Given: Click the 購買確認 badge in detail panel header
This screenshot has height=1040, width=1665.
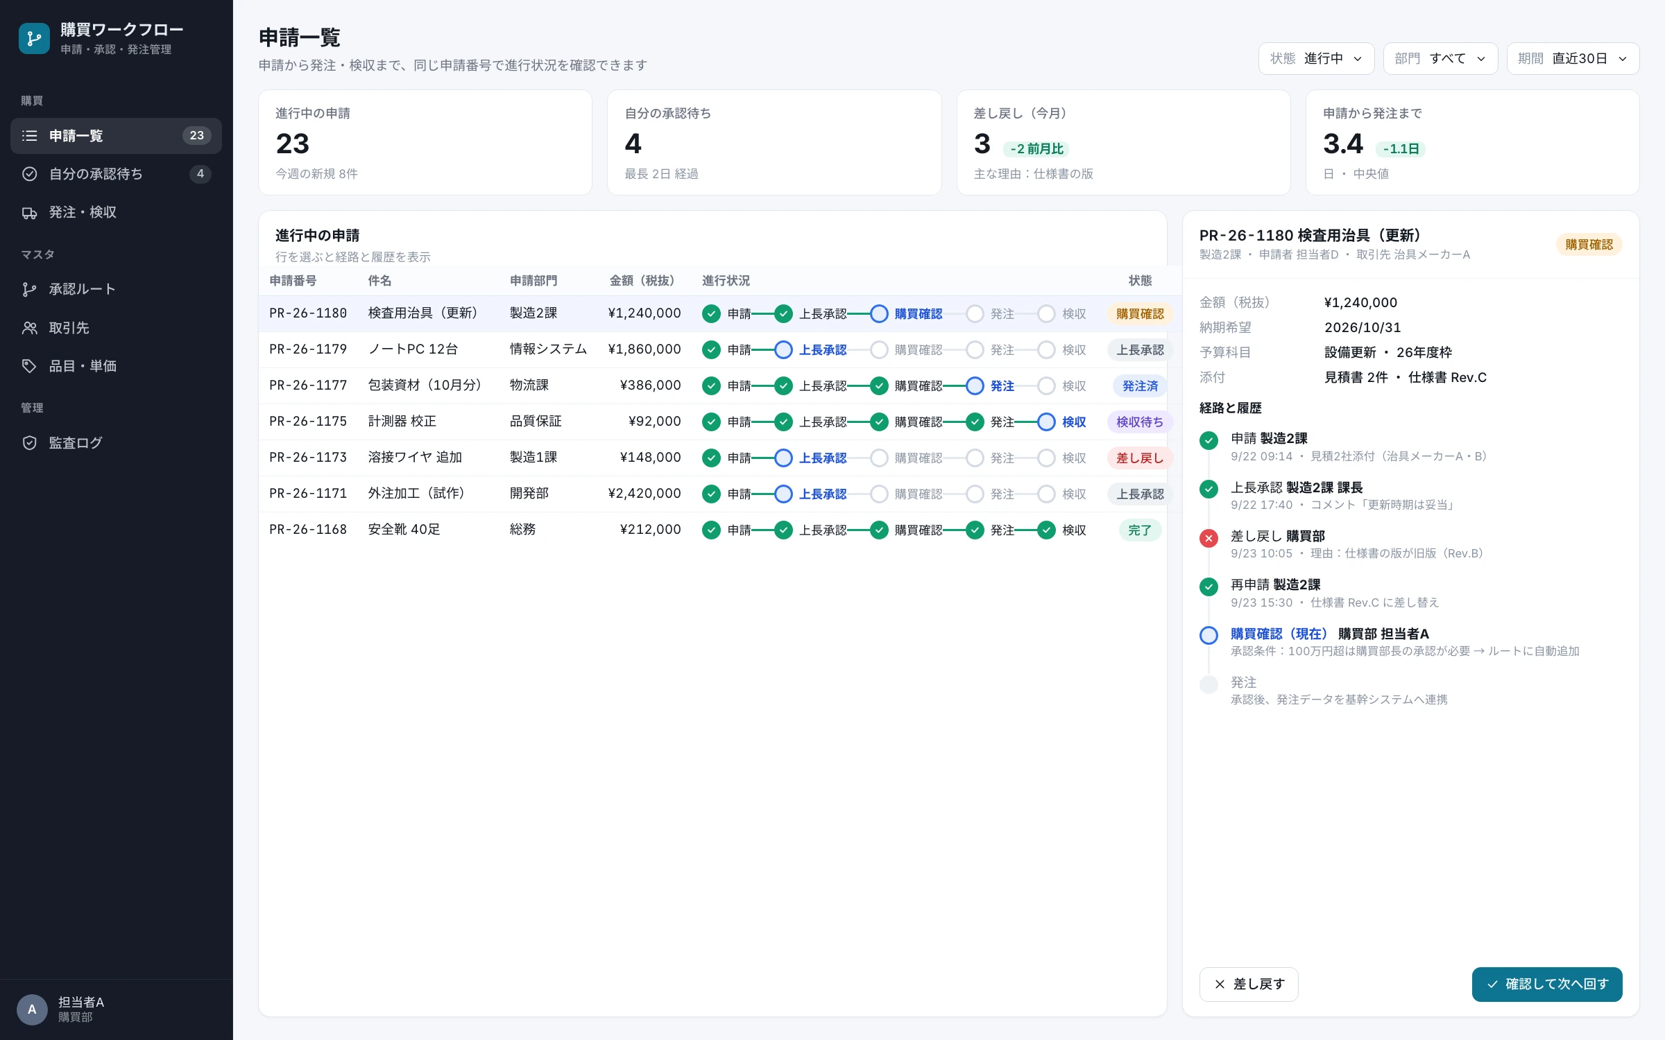Looking at the screenshot, I should (1589, 245).
